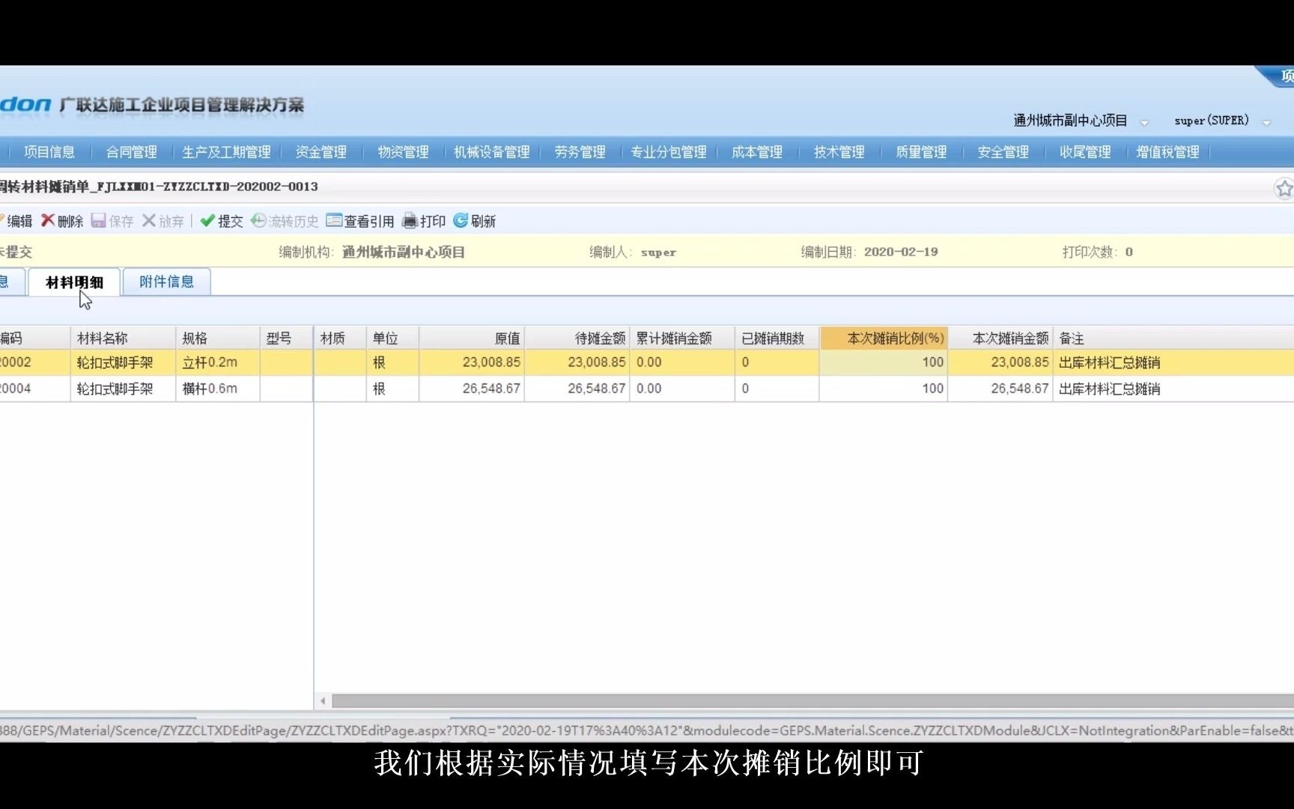Viewport: 1294px width, 809px height.
Task: Select the 轮扣式脚手架 name in the 立杆0.2m row
Action: 115,363
